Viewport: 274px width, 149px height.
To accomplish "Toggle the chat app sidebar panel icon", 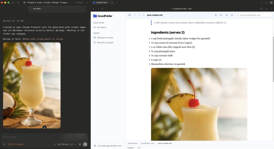I will click(x=13, y=3).
